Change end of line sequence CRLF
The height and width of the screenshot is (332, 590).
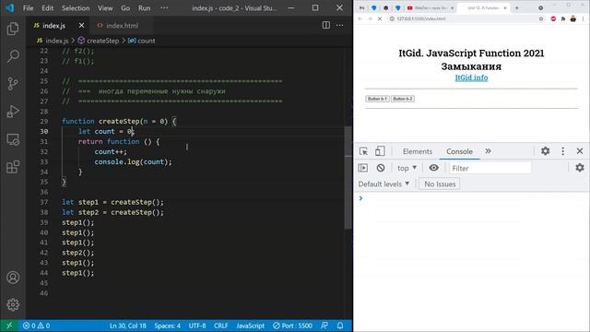[x=221, y=326]
